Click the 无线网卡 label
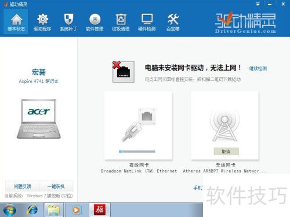 click(226, 165)
